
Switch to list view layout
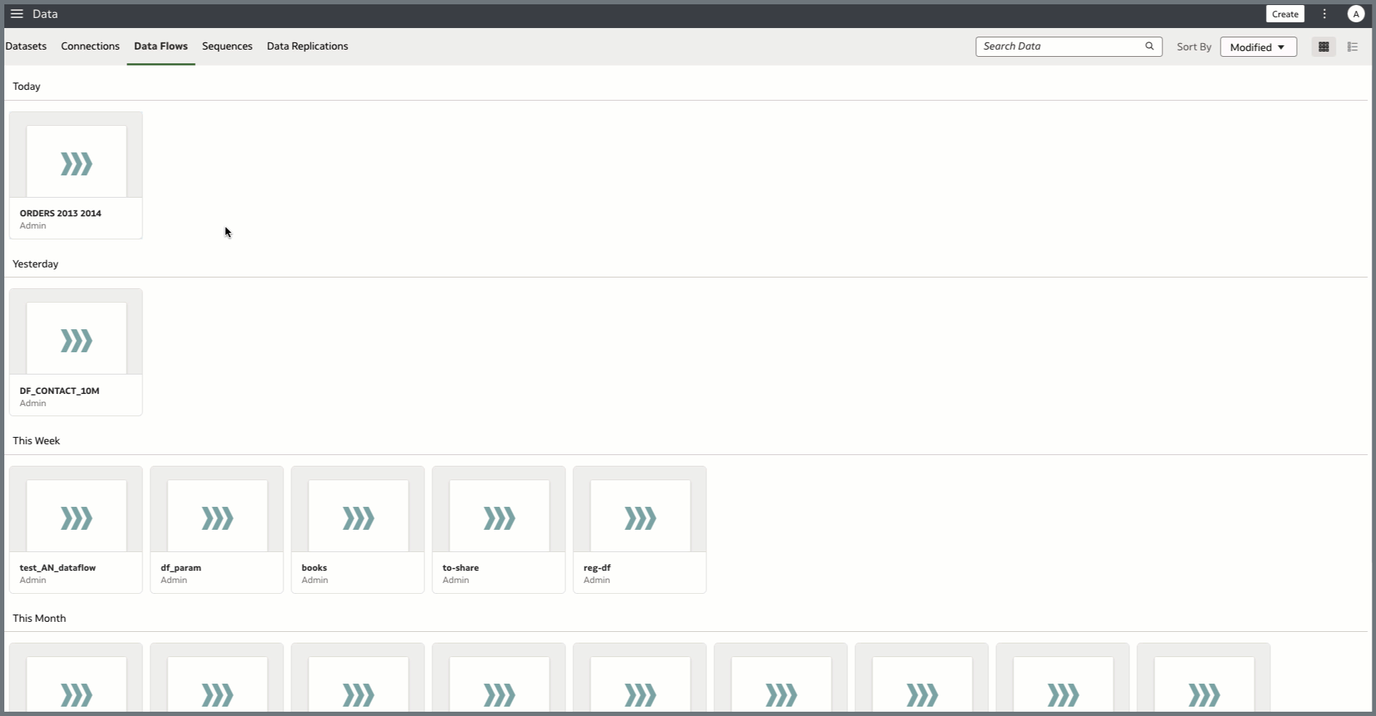(x=1352, y=46)
